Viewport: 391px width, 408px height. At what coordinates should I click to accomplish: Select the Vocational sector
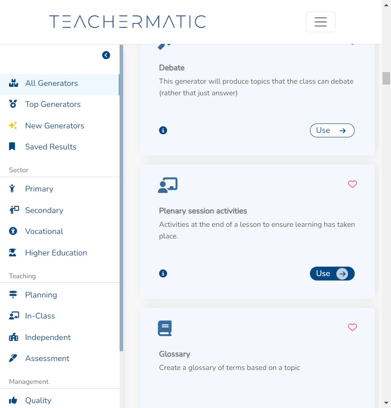44,231
